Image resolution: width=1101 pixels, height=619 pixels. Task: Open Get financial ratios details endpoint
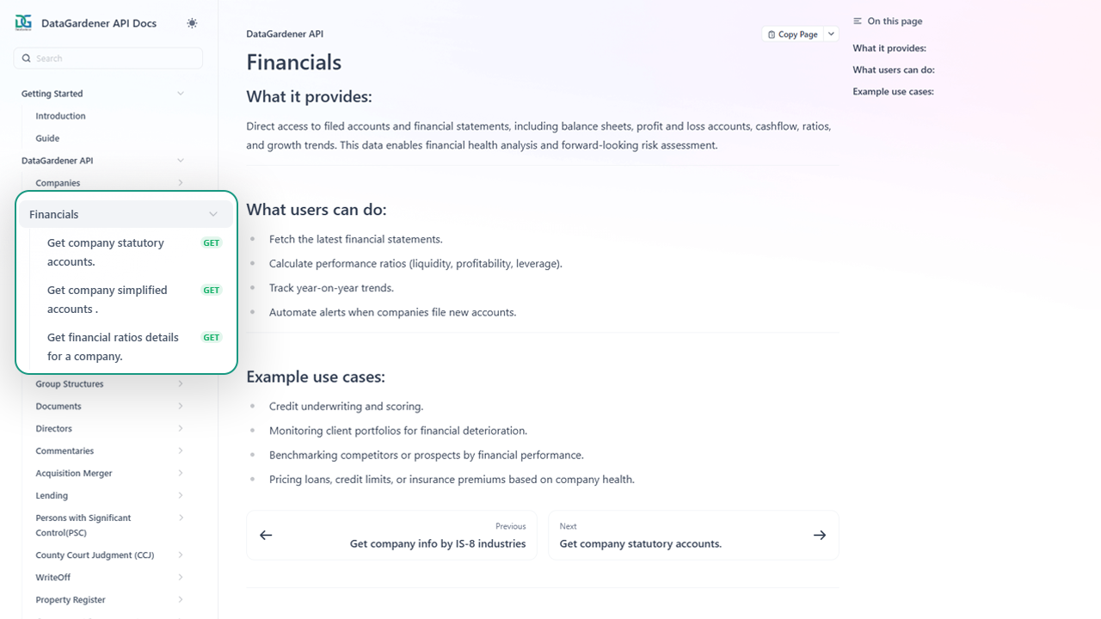[x=113, y=346]
